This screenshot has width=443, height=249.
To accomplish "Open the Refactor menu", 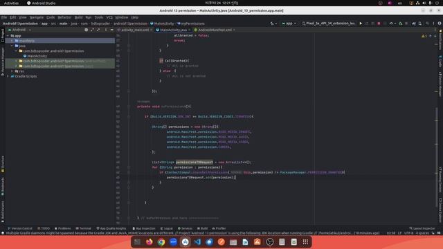I will click(x=64, y=17).
